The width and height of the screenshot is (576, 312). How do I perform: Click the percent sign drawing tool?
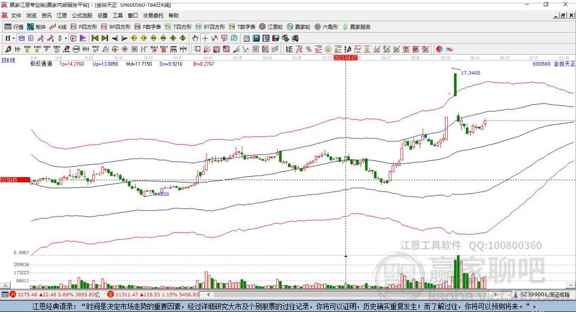point(309,49)
